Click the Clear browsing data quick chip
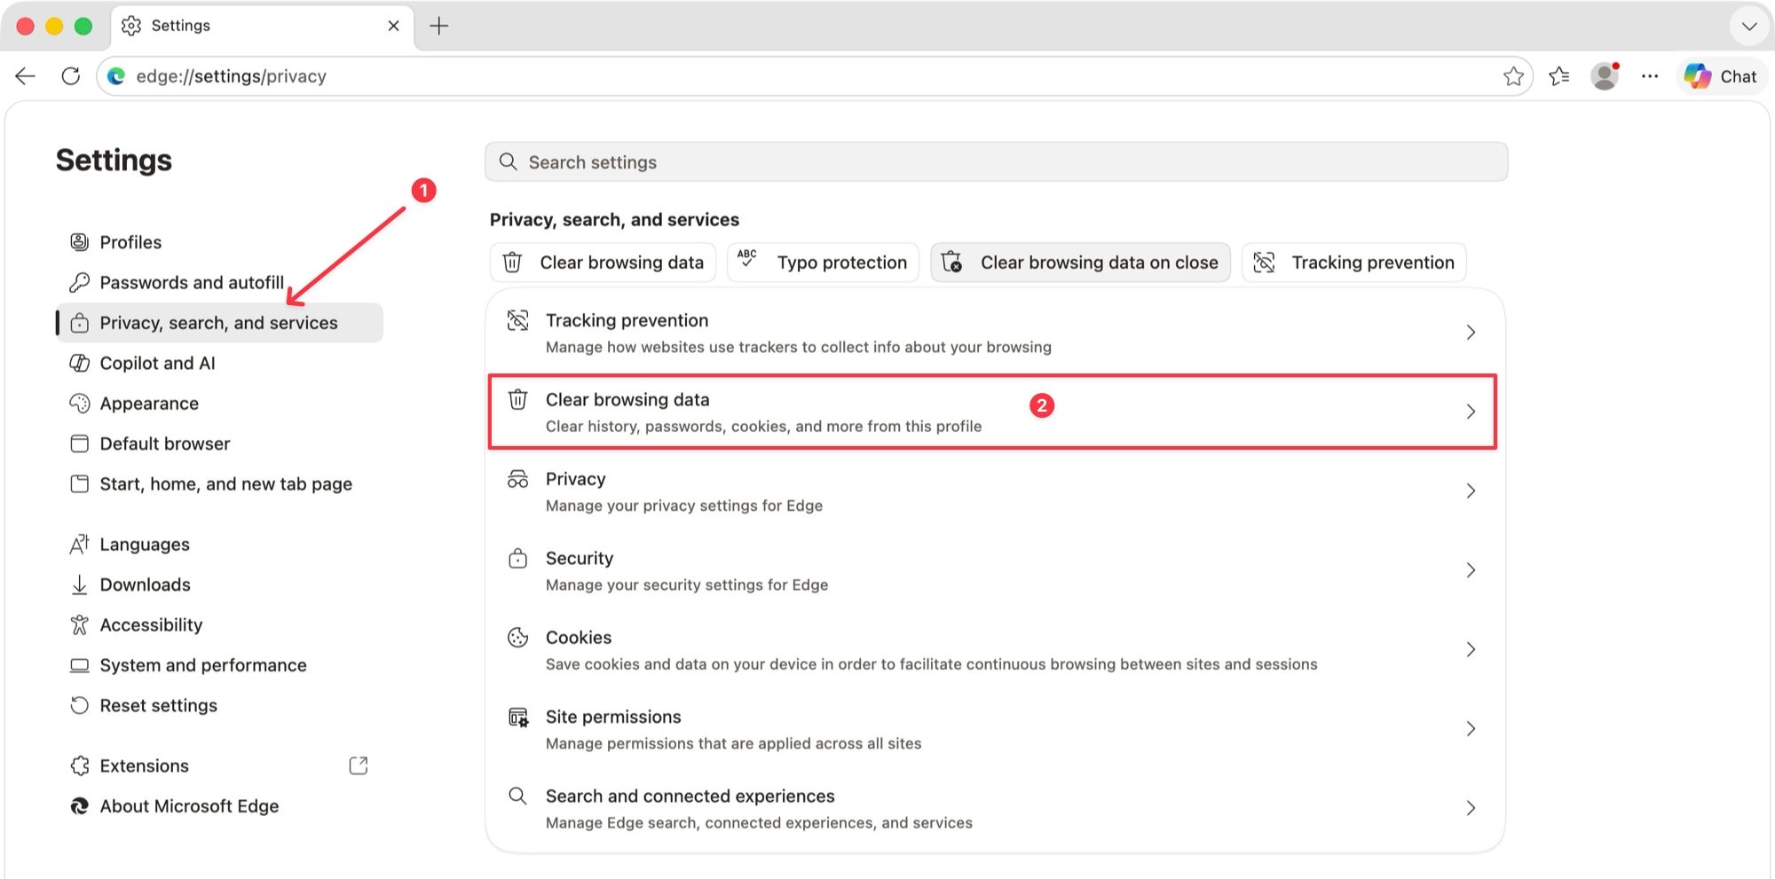The height and width of the screenshot is (879, 1775). [603, 263]
